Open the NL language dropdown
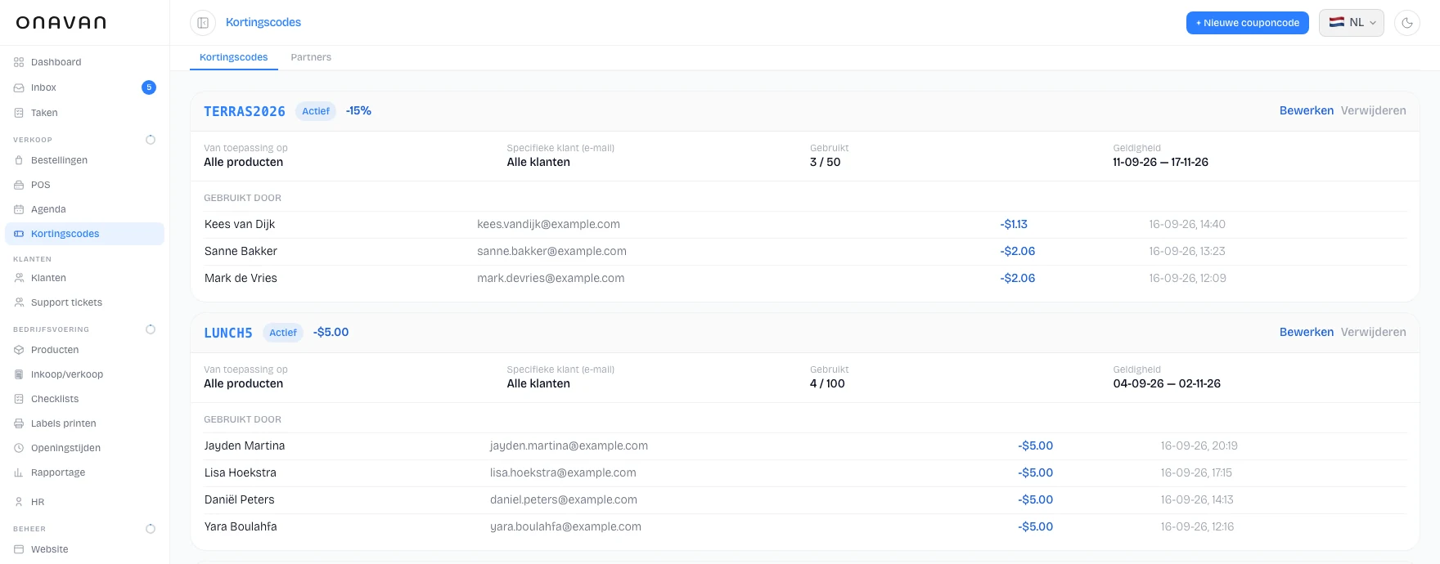The image size is (1440, 564). [x=1352, y=23]
